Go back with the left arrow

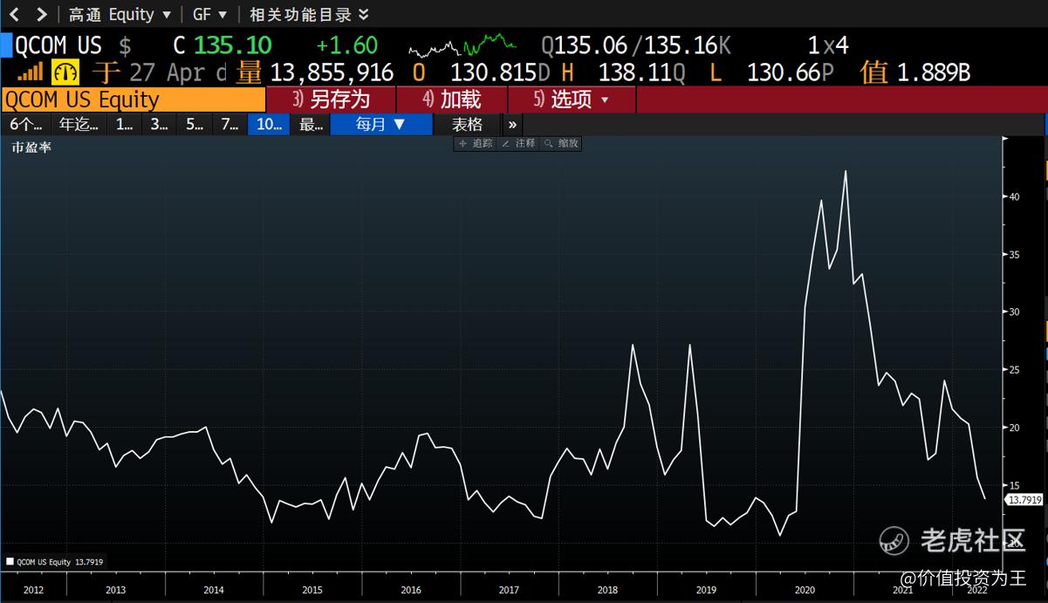[15, 14]
